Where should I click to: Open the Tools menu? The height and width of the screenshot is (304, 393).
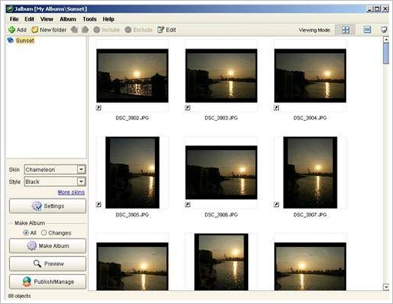(x=89, y=19)
